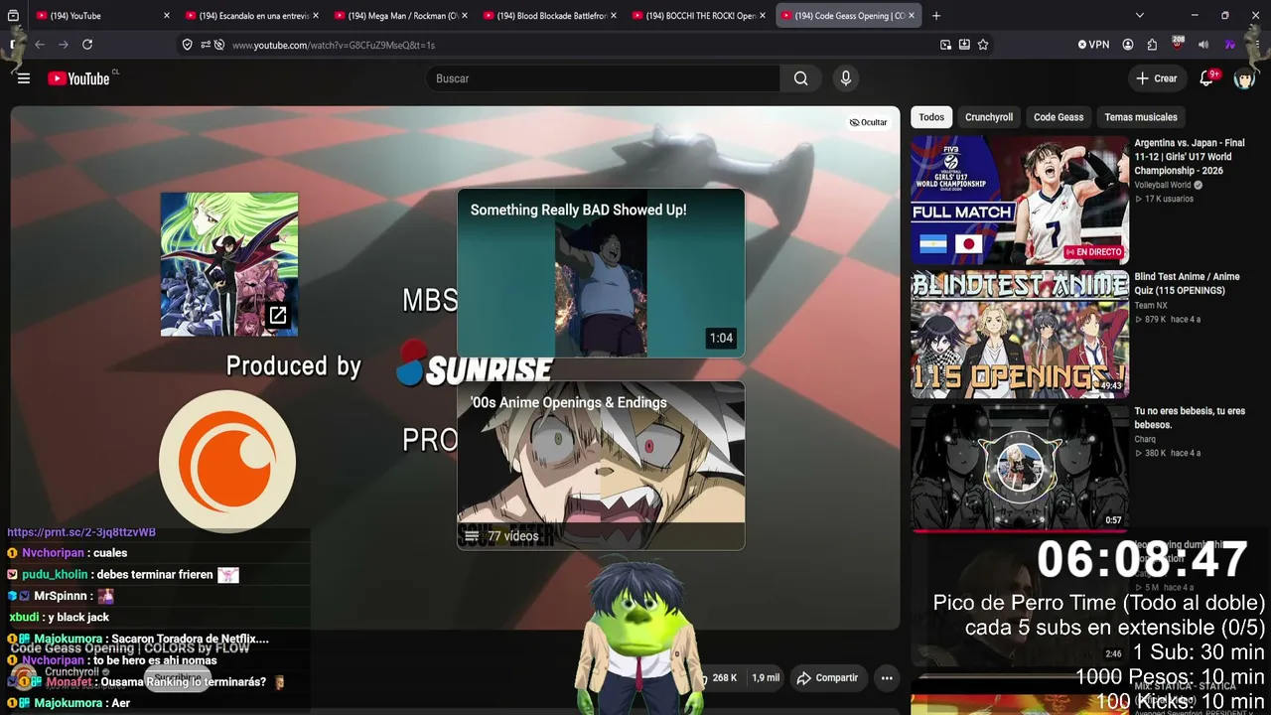The width and height of the screenshot is (1271, 715).
Task: Open YouTube notifications bell
Action: [x=1207, y=78]
